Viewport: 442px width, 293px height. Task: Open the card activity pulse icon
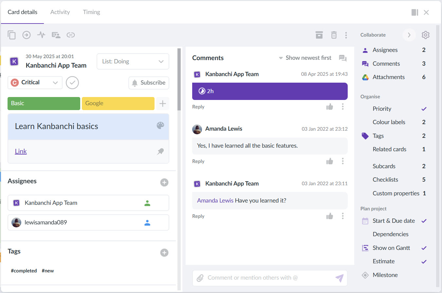(x=41, y=35)
